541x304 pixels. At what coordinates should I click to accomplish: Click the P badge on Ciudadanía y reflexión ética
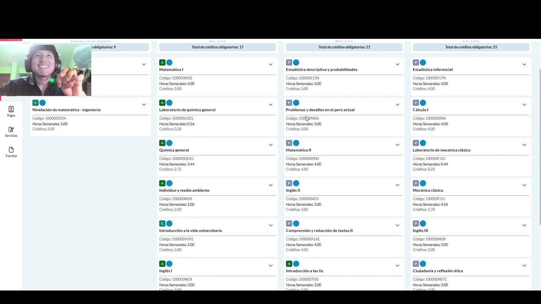point(416,264)
